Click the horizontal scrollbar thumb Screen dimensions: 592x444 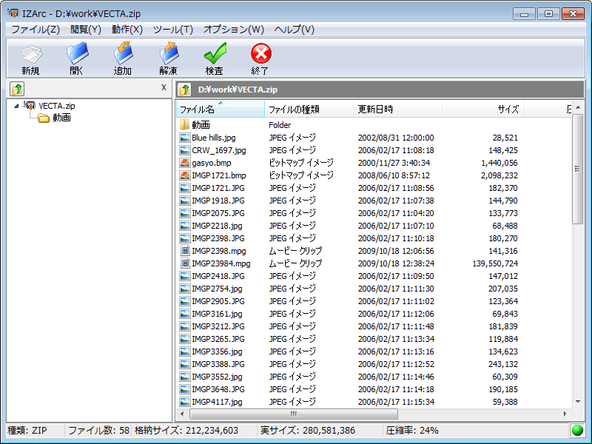point(293,414)
